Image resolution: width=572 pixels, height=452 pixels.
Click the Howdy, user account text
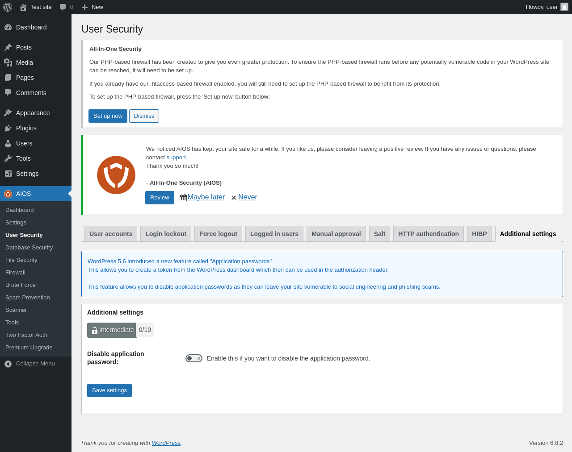[x=542, y=7]
